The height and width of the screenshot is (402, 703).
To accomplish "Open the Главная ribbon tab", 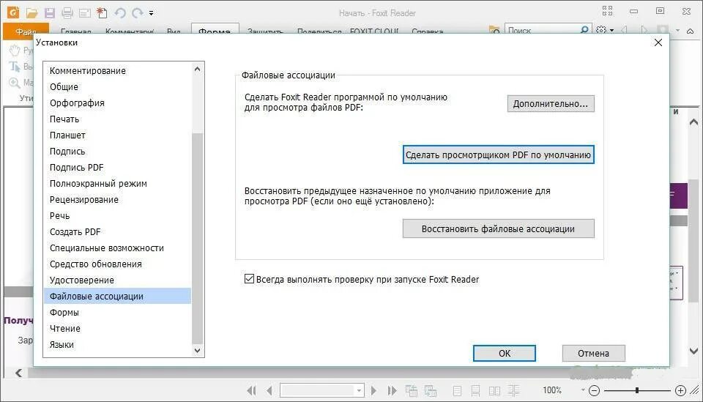I will pos(75,31).
